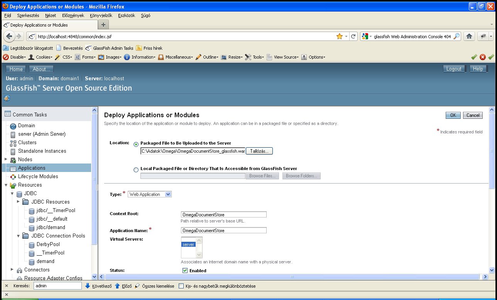Click the Nodes icon in tree
Screen dimensions: 497x300
click(13, 160)
